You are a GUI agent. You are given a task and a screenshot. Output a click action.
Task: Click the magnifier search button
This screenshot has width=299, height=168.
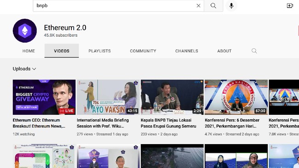(x=213, y=6)
